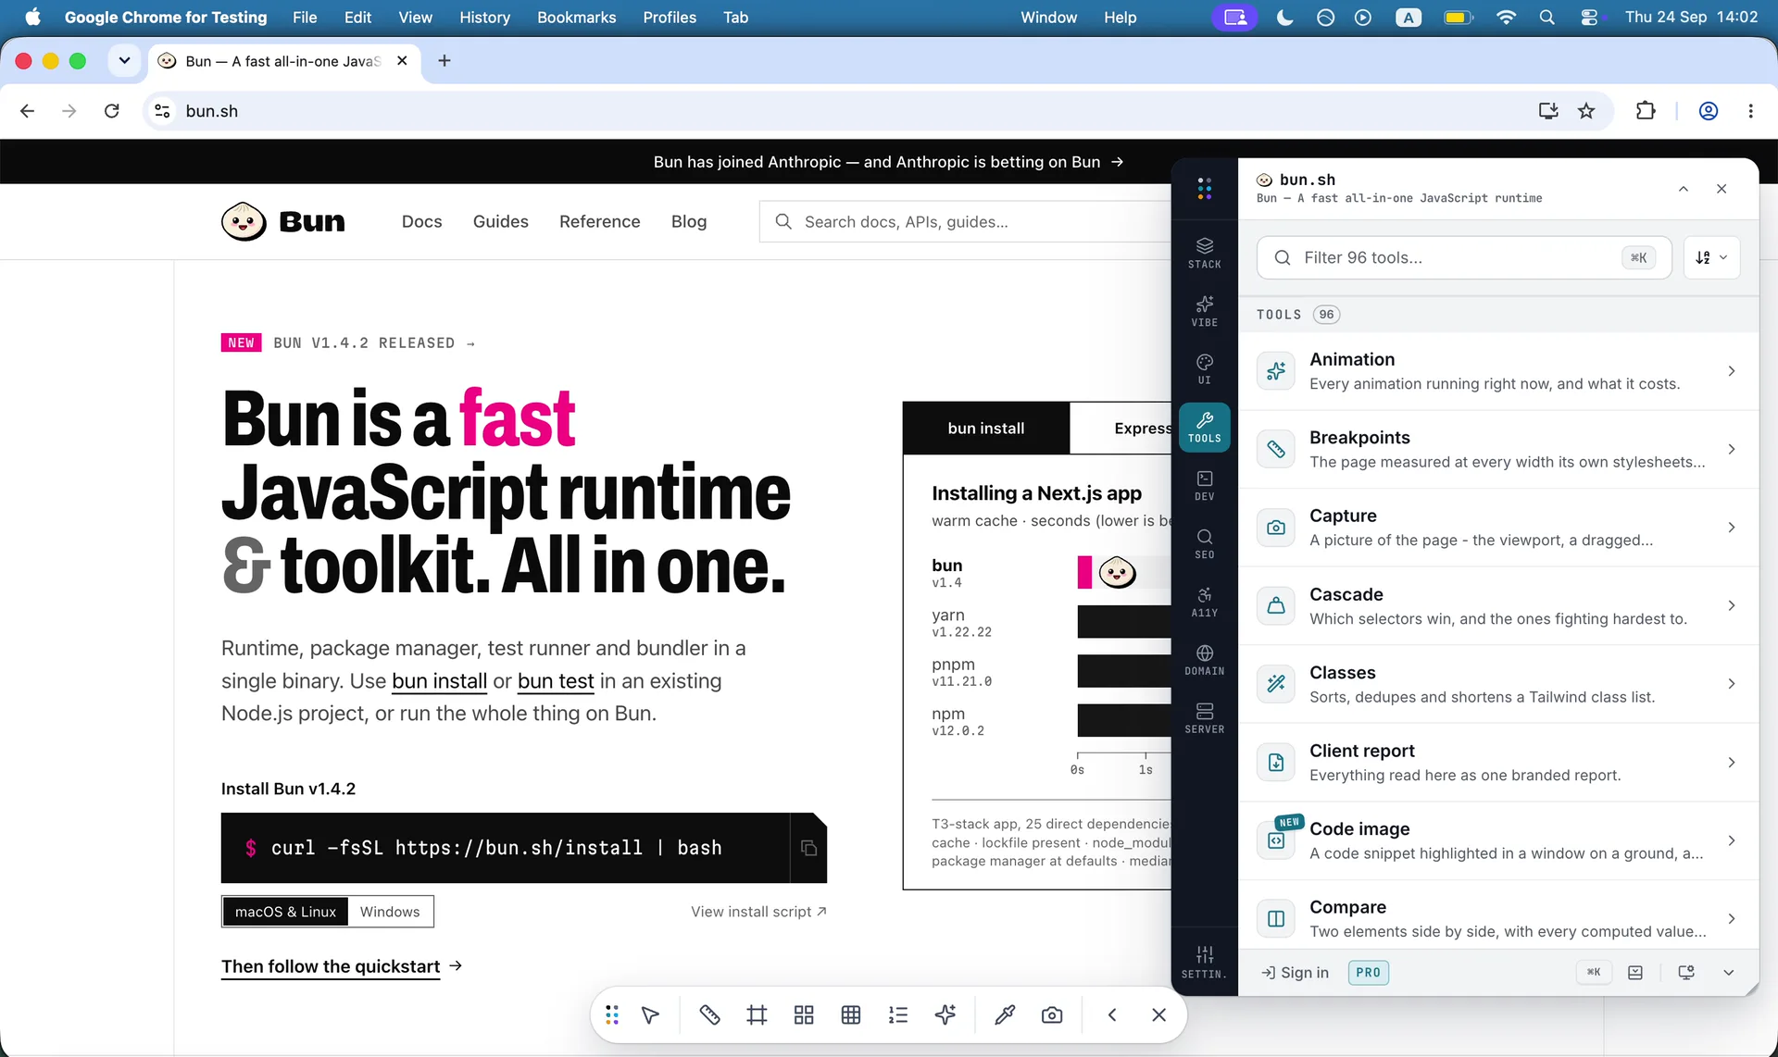Click 'Then follow the quickstart' link
Image resolution: width=1778 pixels, height=1057 pixels.
342,966
